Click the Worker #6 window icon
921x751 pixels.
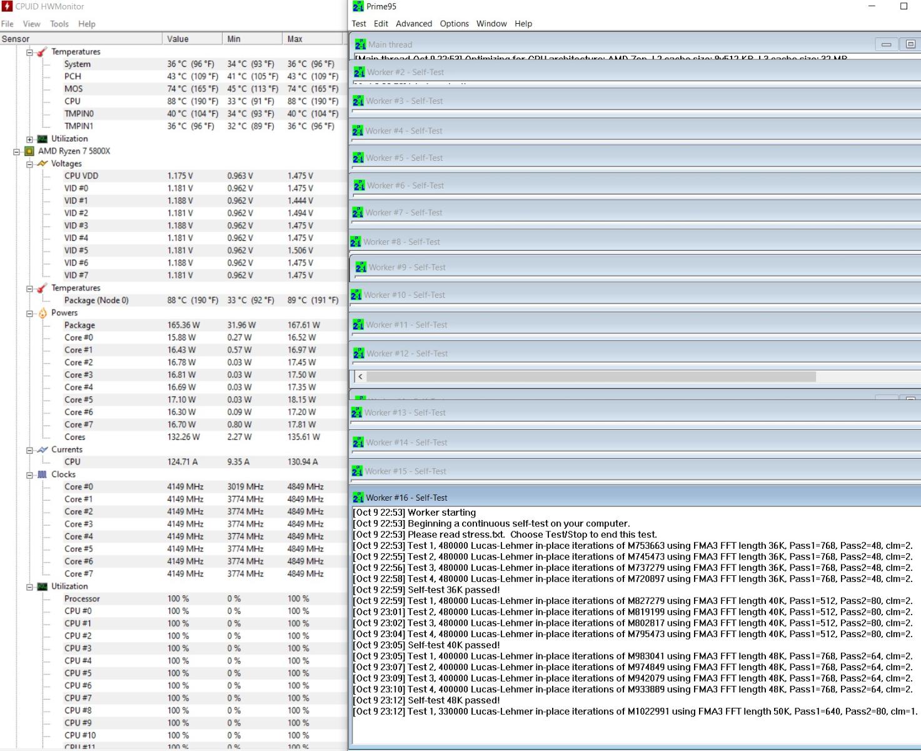click(x=359, y=185)
